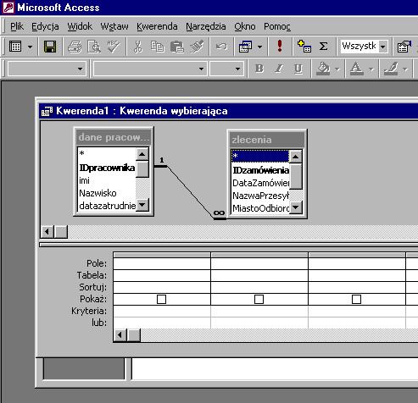418x403 pixels.
Task: Expand the Query Type dropdown arrow
Action: (259, 47)
